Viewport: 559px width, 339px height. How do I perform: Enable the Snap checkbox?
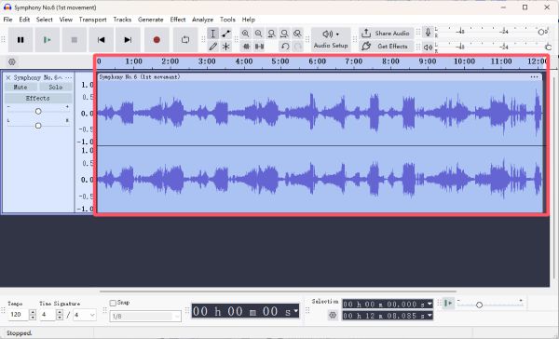[x=113, y=303]
